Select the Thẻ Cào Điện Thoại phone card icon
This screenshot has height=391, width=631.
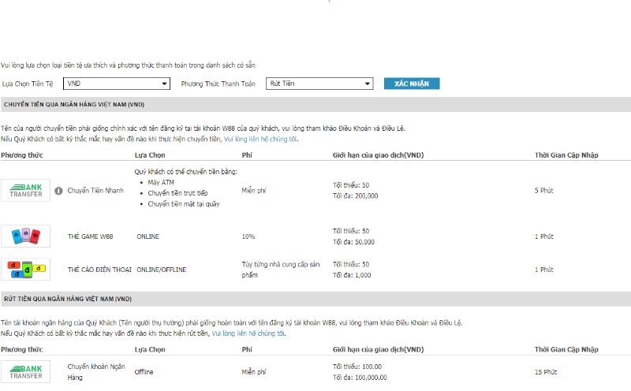(25, 269)
